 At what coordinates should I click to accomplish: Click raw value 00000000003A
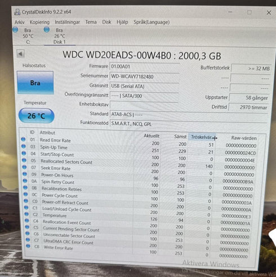pyautogui.click(x=237, y=203)
